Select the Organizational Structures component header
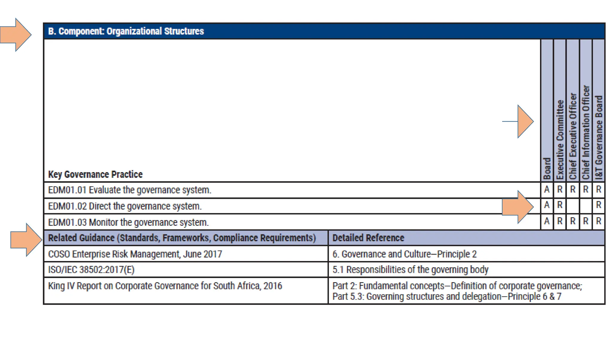Image resolution: width=612 pixels, height=344 pixels. (126, 31)
